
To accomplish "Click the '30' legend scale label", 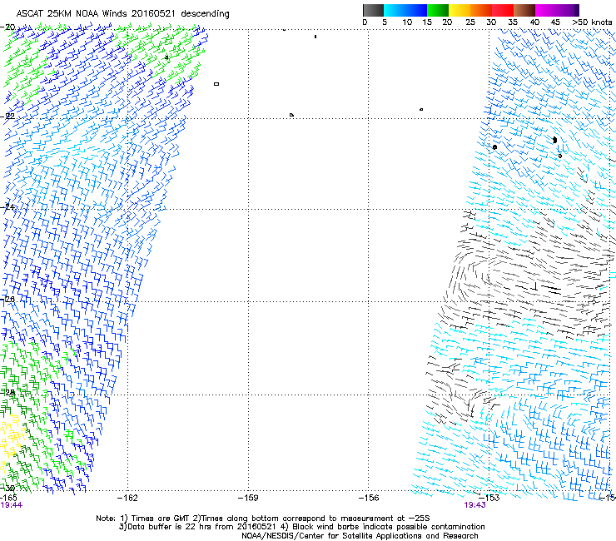I will [x=491, y=22].
